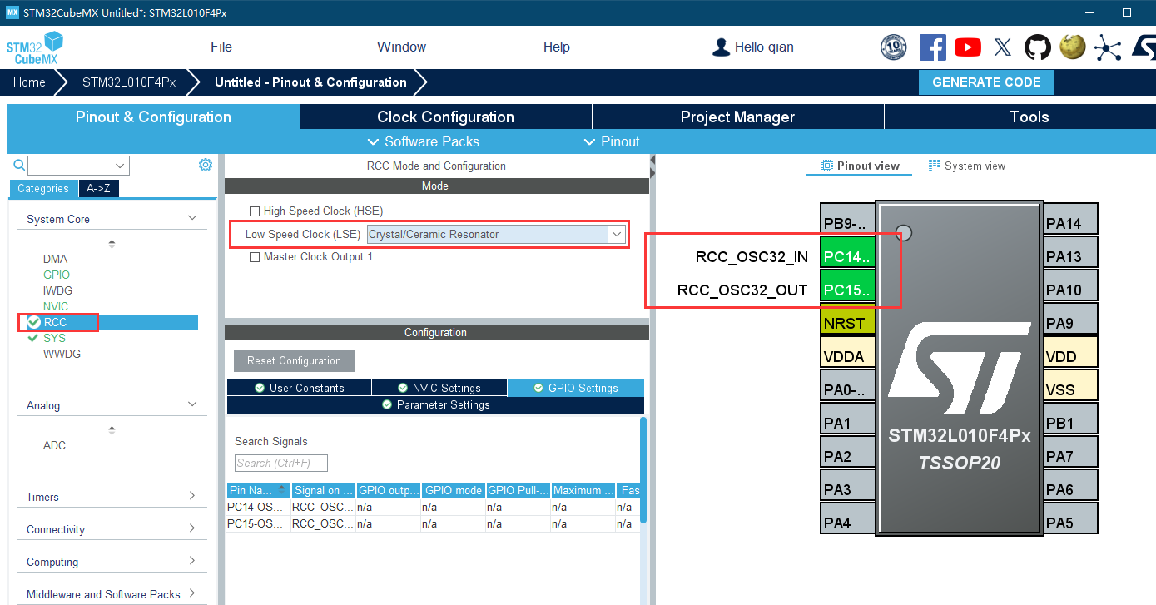The image size is (1156, 605).
Task: Click the pin name sort arrow
Action: (x=281, y=490)
